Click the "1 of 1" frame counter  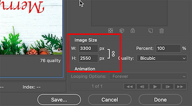click(x=97, y=86)
